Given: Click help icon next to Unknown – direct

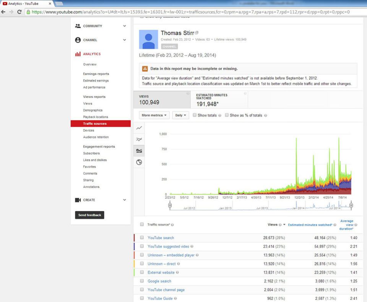Looking at the screenshot, I should click(x=179, y=264).
